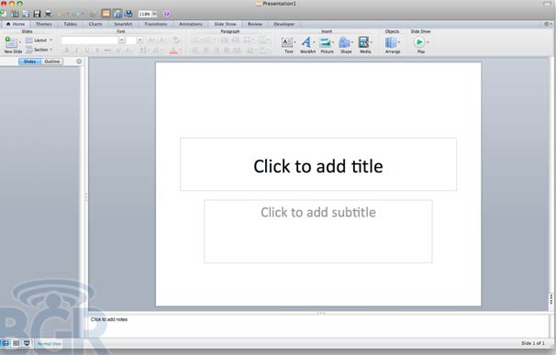The image size is (556, 355).
Task: Toggle Italic formatting
Action: pyautogui.click(x=76, y=50)
